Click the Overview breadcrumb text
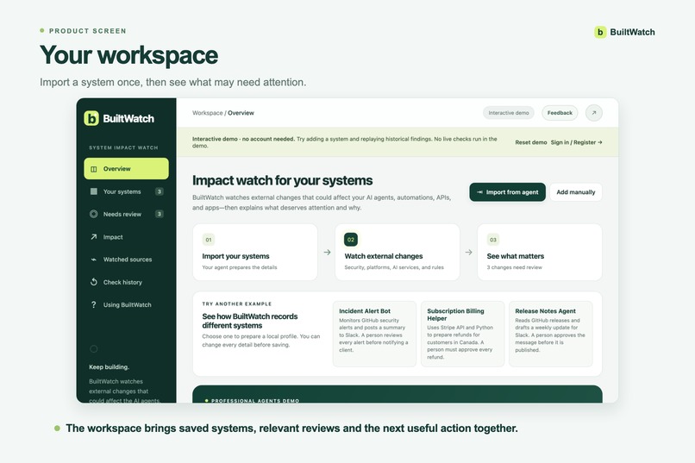Viewport: 695px width, 463px height. 241,113
